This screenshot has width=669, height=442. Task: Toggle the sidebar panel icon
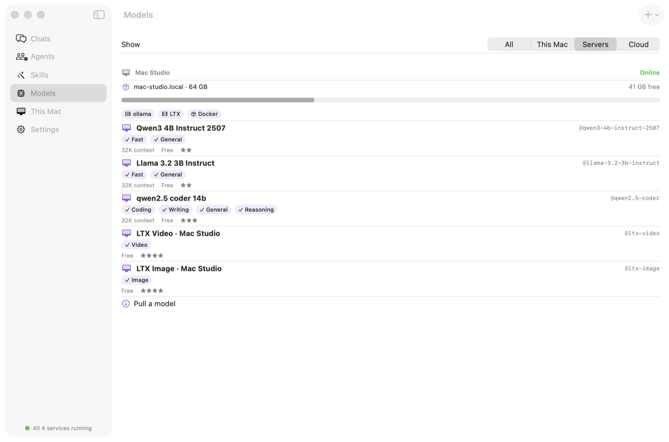[99, 15]
